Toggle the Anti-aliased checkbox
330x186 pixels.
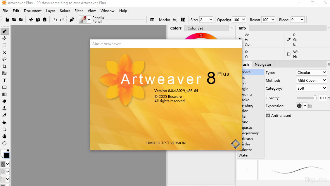(268, 116)
